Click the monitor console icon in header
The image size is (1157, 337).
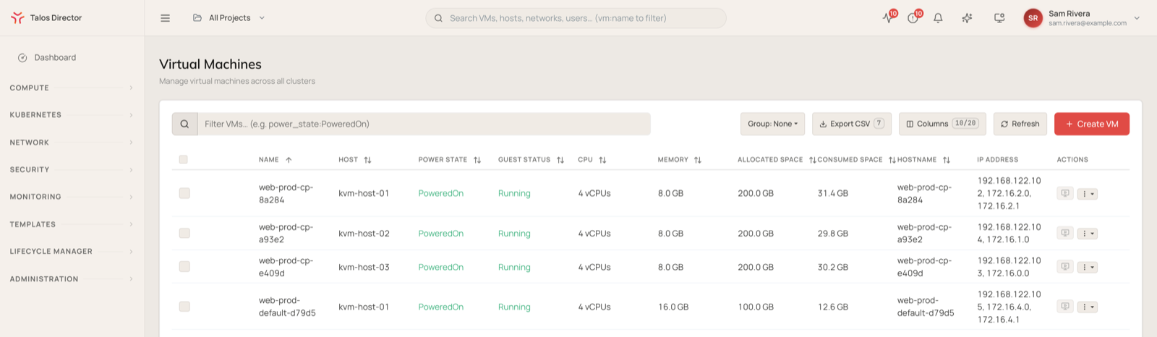[999, 18]
